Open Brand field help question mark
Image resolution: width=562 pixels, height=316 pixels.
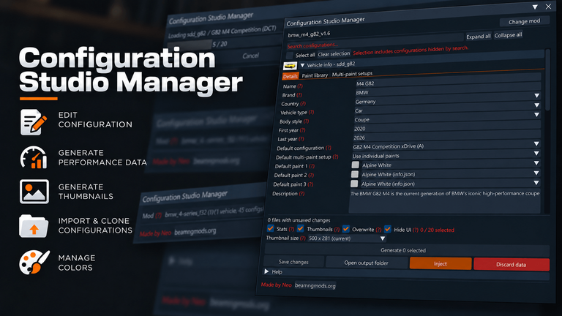299,95
